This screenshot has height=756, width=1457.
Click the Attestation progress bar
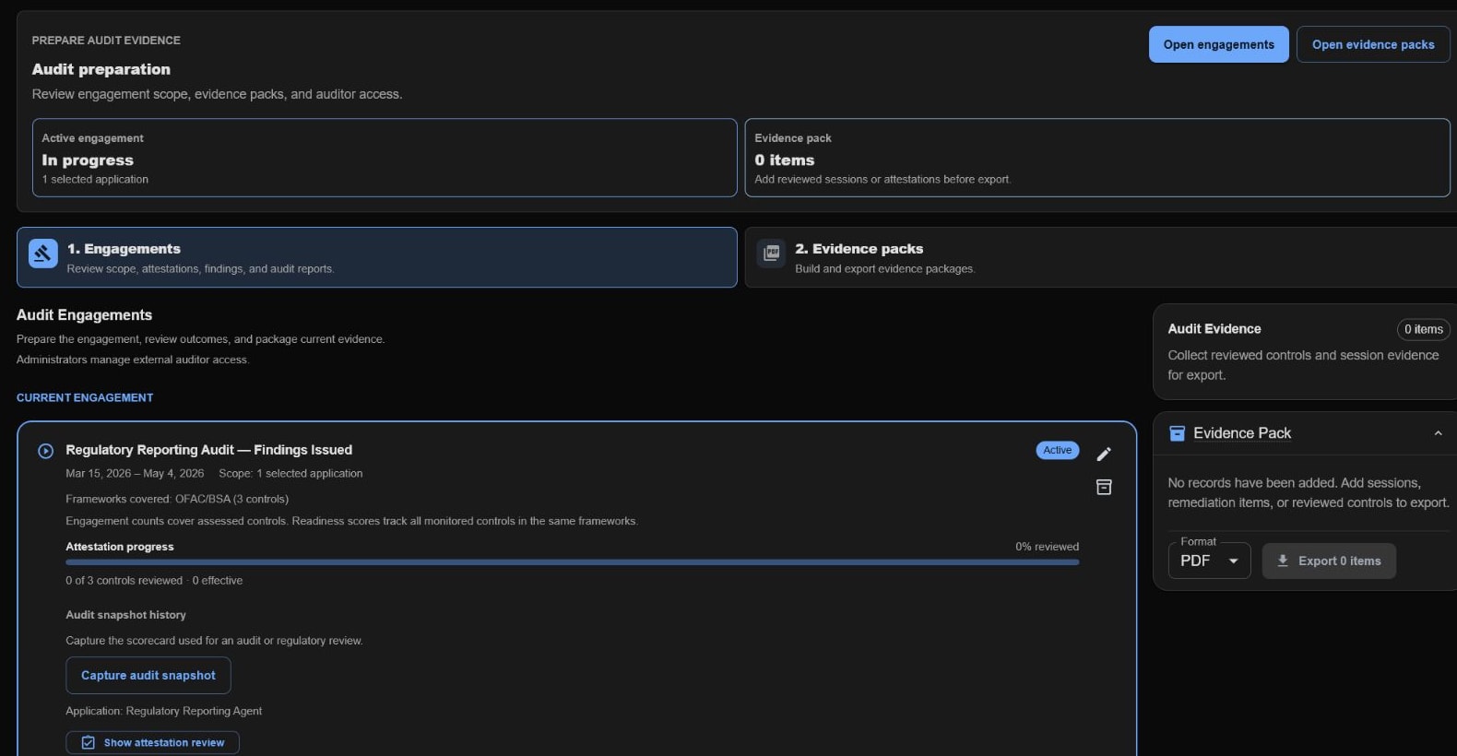(x=572, y=562)
